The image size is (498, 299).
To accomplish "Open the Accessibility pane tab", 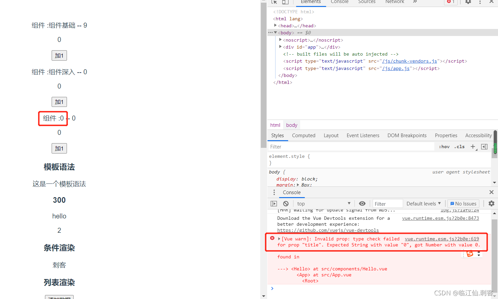I will point(478,136).
